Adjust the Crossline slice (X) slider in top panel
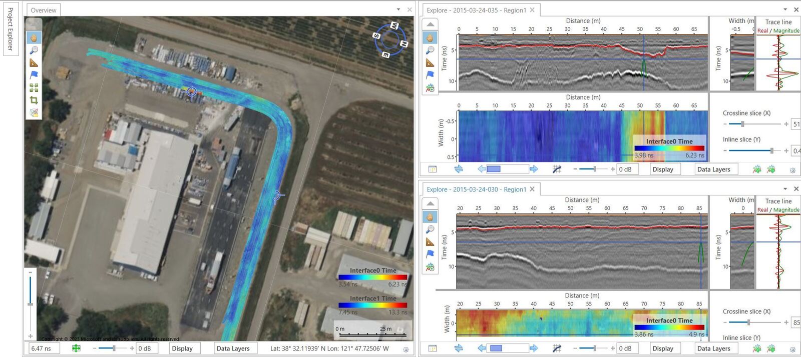This screenshot has width=801, height=357. (742, 124)
